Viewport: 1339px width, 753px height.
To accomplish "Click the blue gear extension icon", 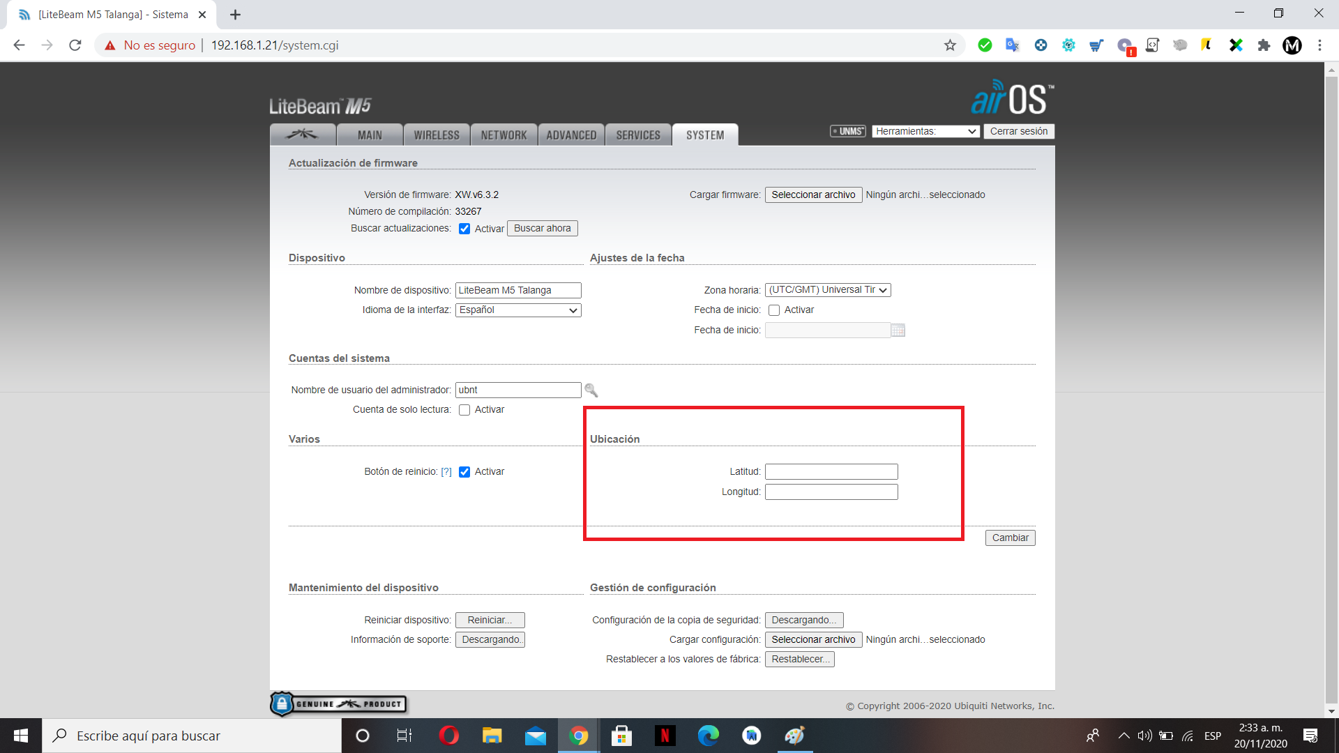I will point(1068,45).
